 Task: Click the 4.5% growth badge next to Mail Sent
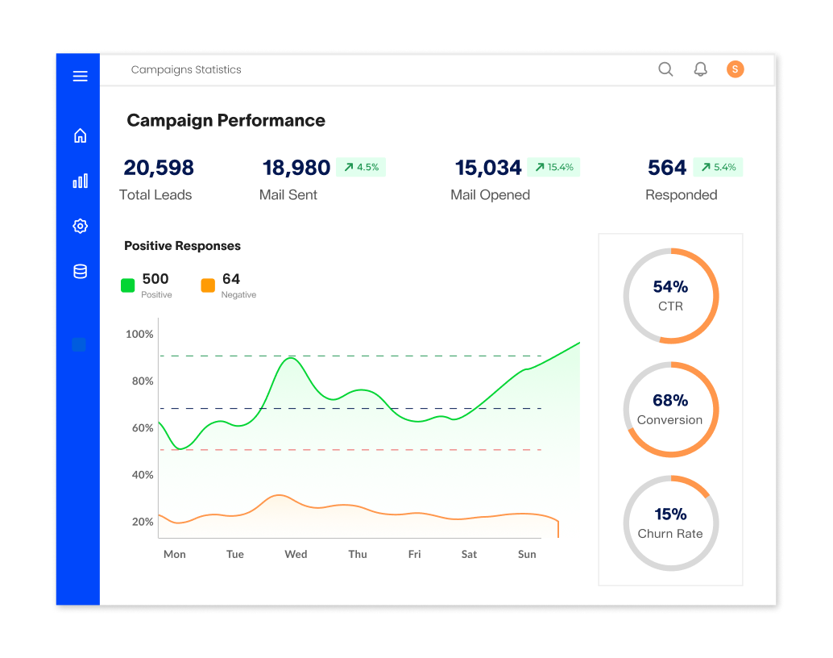click(x=361, y=167)
